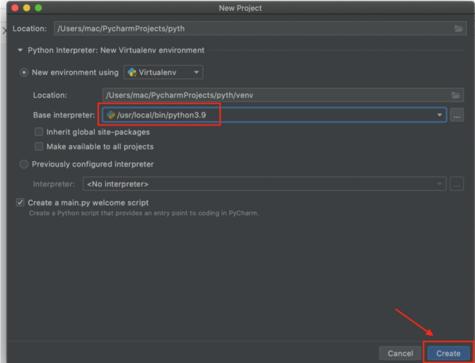Expand the Base interpreter dropdown arrow
This screenshot has width=475, height=363.
click(x=439, y=115)
